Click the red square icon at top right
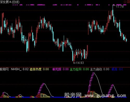 (x=128, y=2)
